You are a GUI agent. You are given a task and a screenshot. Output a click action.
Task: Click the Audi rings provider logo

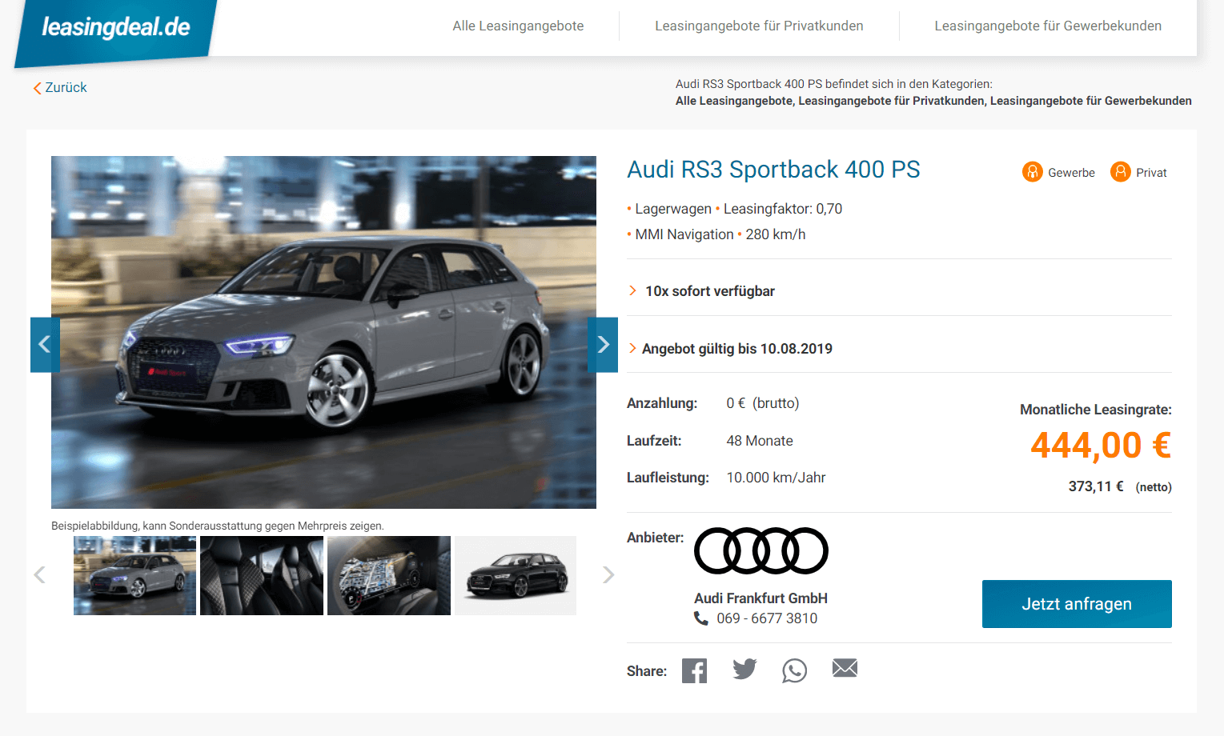coord(761,550)
